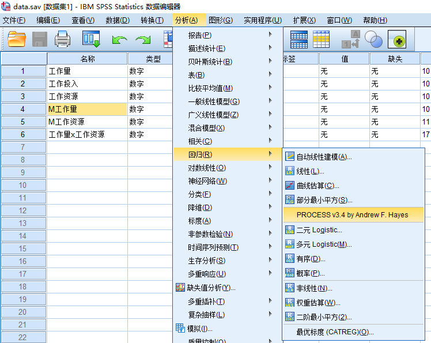
Task: Click the 名称 column header
Action: (x=88, y=59)
